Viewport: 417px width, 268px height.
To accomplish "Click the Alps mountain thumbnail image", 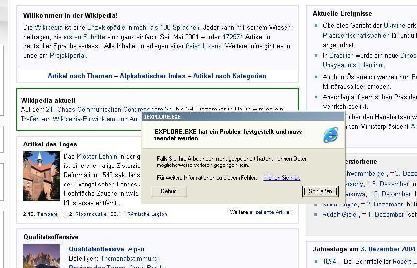I will tap(42, 256).
